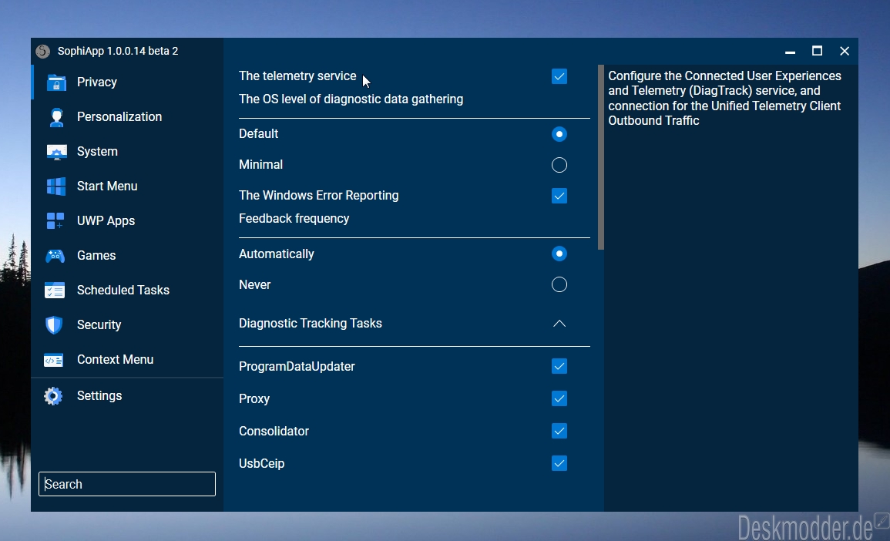Open the Privacy section
Image resolution: width=890 pixels, height=541 pixels.
click(x=127, y=82)
